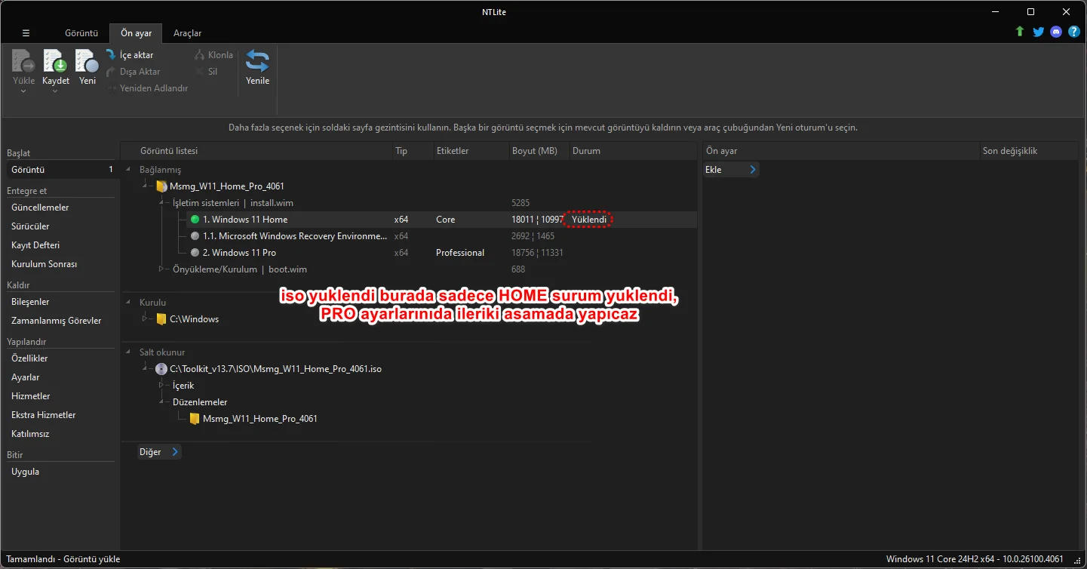Select the Ön ayar ribbon tab
1087x569 pixels.
137,33
